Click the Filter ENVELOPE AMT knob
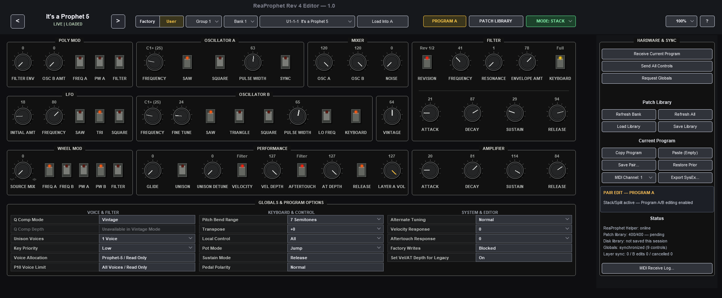This screenshot has width=722, height=298. (x=527, y=62)
